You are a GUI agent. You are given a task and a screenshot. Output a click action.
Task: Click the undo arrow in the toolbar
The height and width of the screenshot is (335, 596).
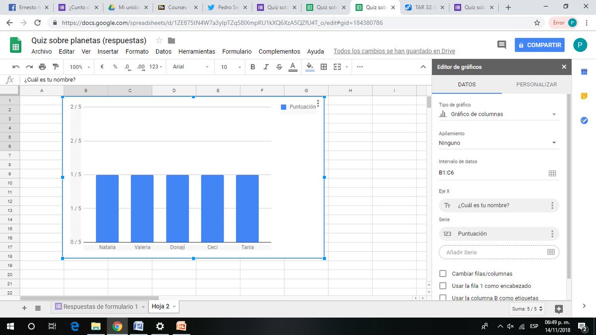pos(16,67)
